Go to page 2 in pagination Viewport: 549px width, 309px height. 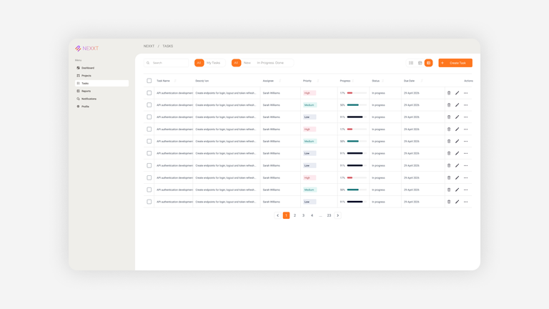tap(295, 215)
